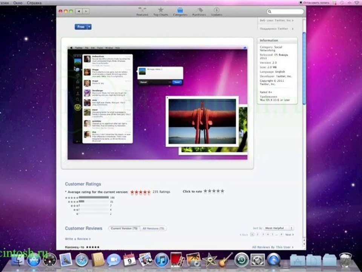Open the Featured section in toolbar
Screen dimensions: 362x272
[142, 11]
